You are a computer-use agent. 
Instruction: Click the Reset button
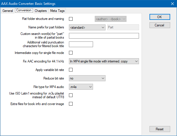click(160, 129)
